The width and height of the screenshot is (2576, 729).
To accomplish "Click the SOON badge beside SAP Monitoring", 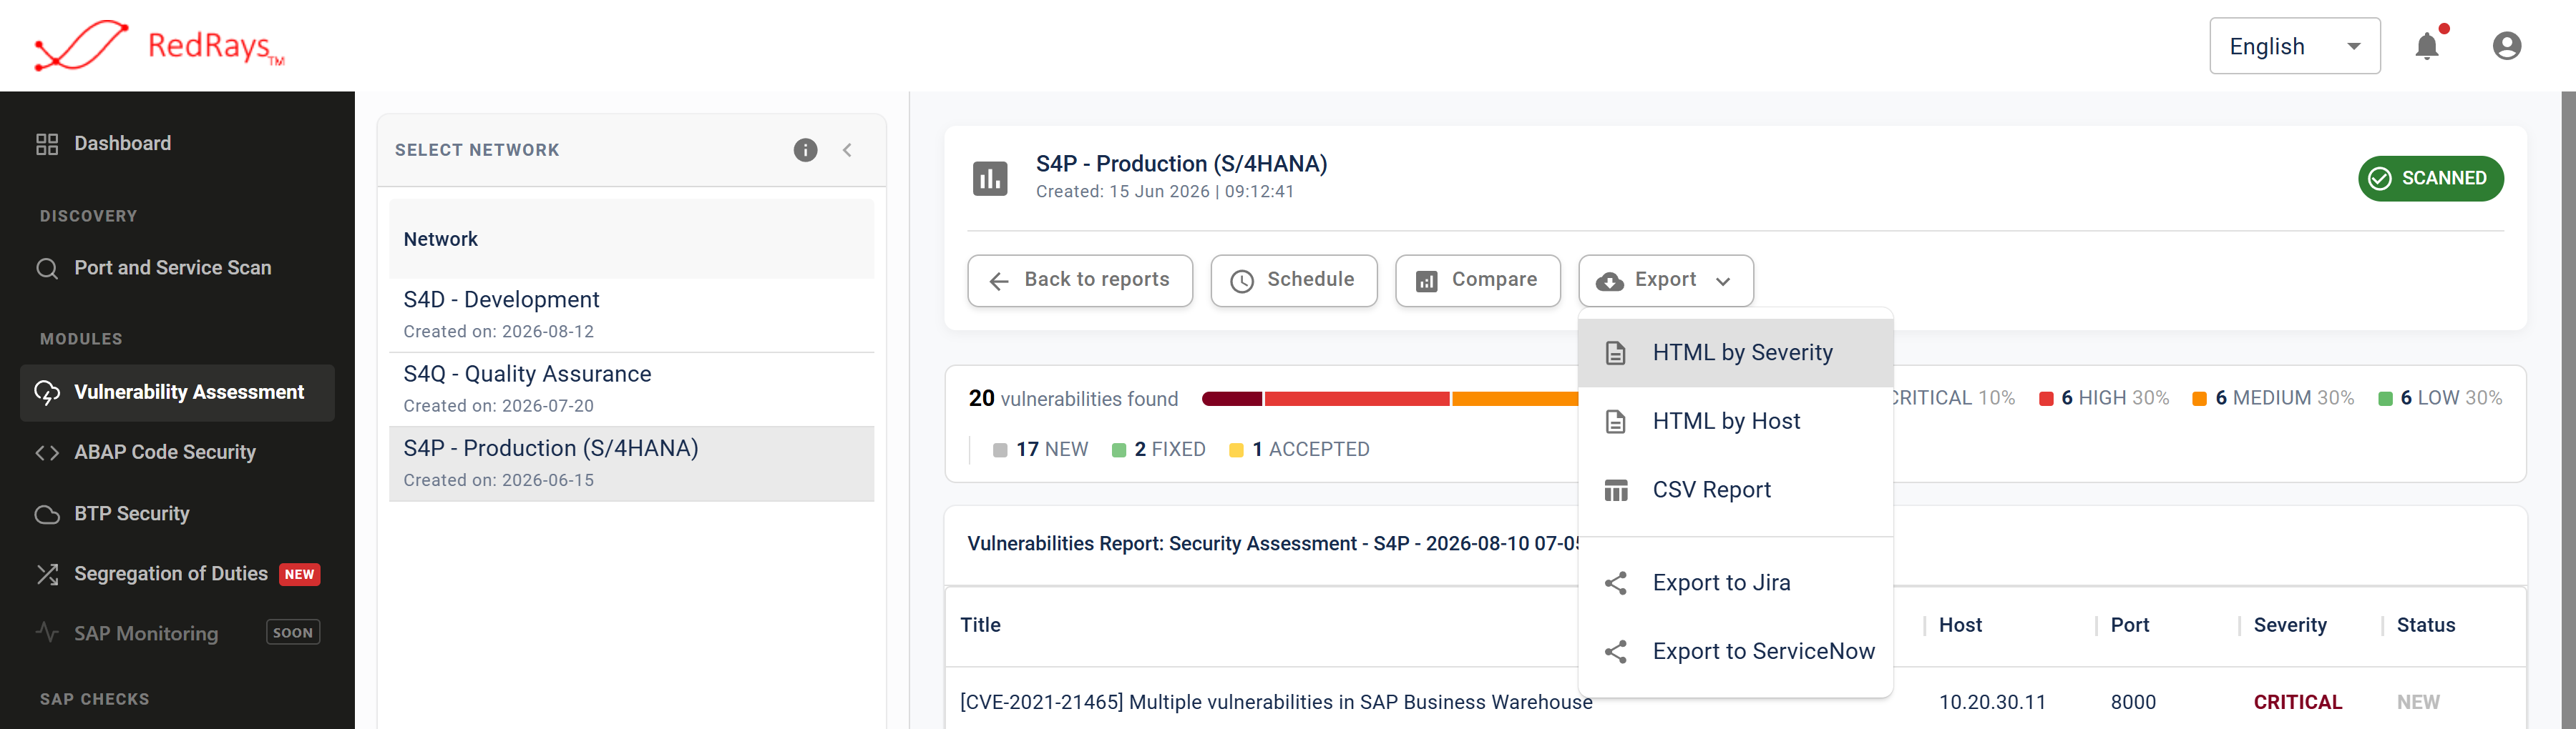I will [x=293, y=632].
